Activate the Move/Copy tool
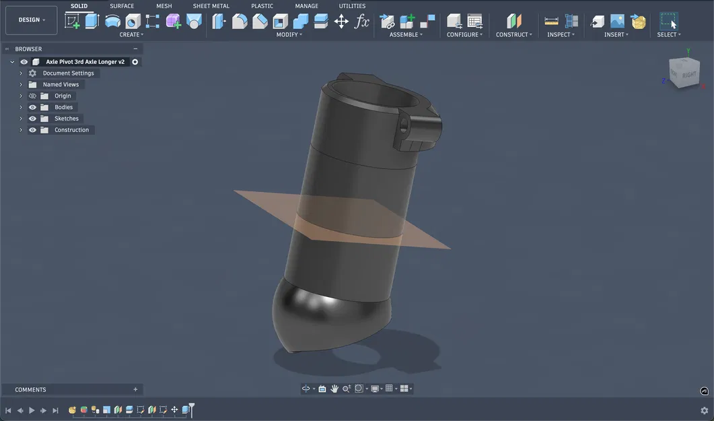 [x=341, y=21]
